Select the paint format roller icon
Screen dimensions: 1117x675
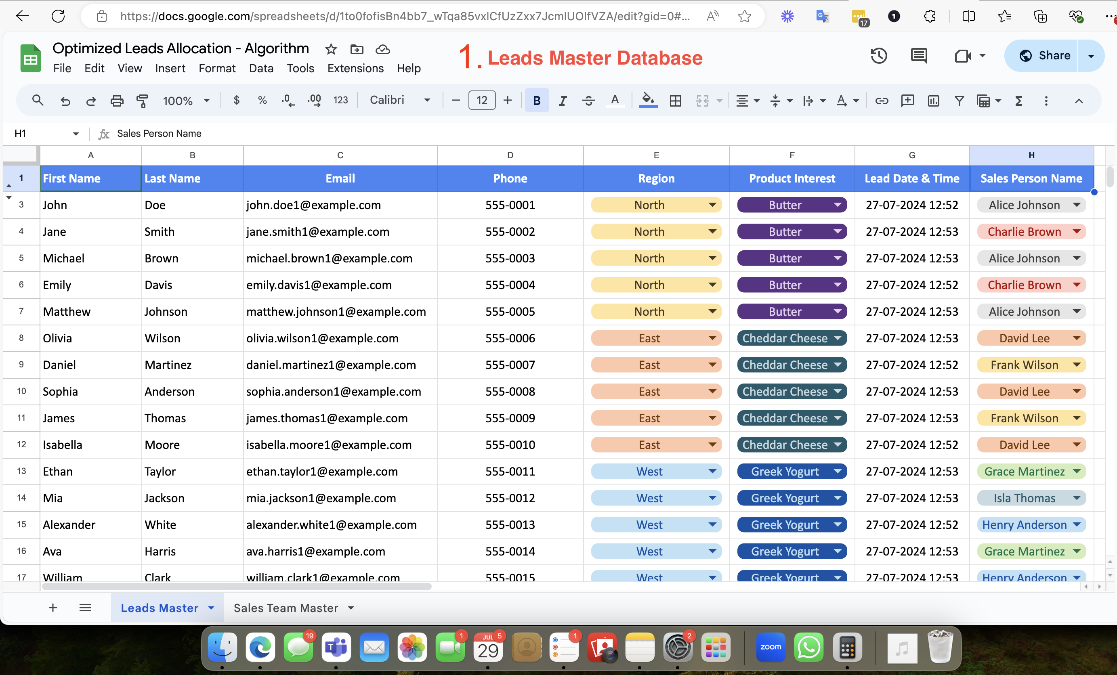click(x=142, y=101)
